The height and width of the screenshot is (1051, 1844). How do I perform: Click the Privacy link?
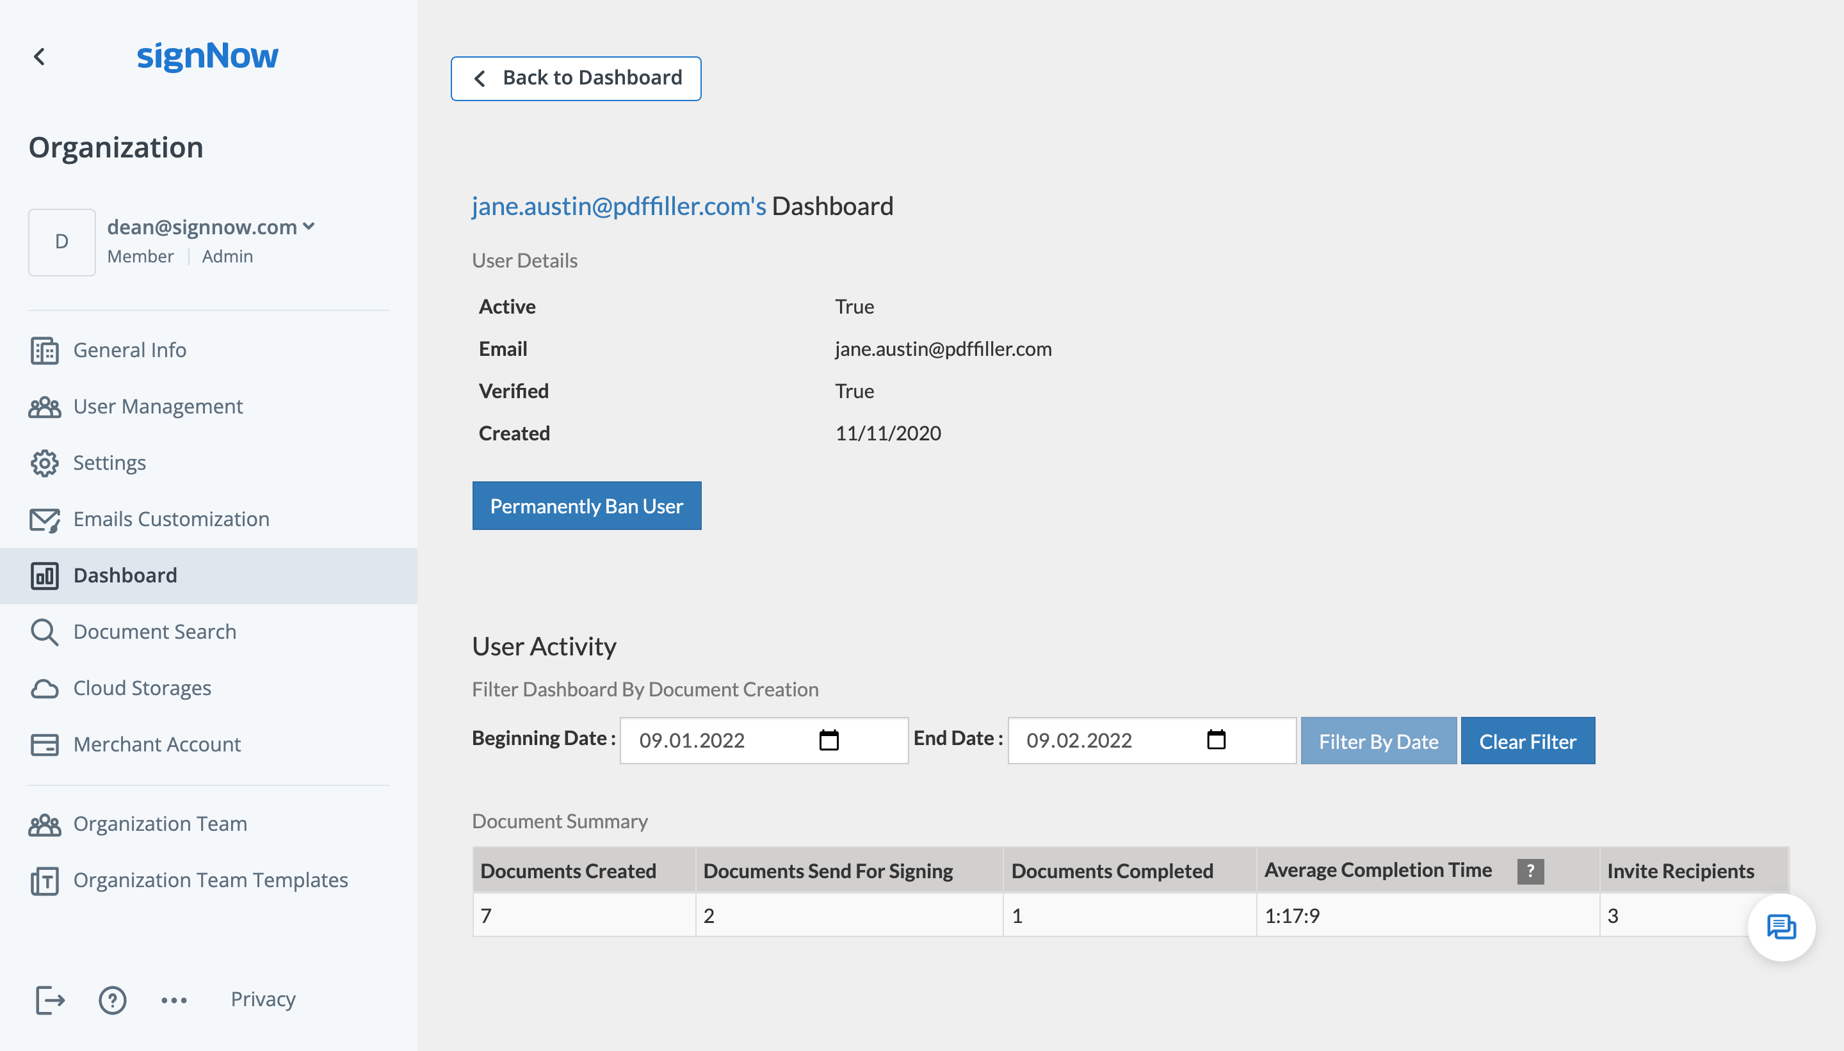point(263,999)
